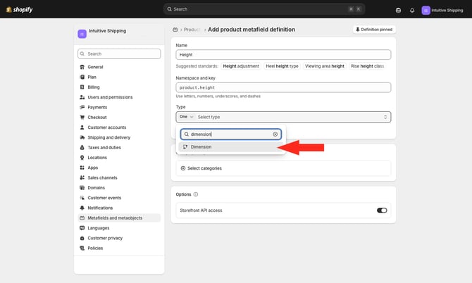Click the notifications bell icon

click(412, 10)
